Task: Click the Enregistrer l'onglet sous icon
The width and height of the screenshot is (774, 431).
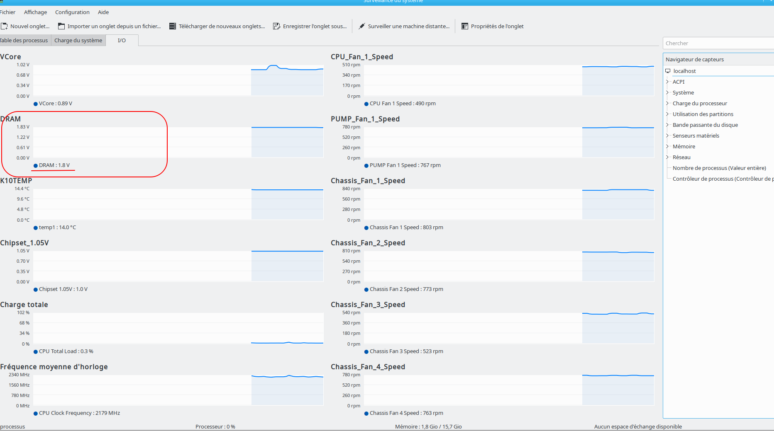Action: click(x=276, y=26)
